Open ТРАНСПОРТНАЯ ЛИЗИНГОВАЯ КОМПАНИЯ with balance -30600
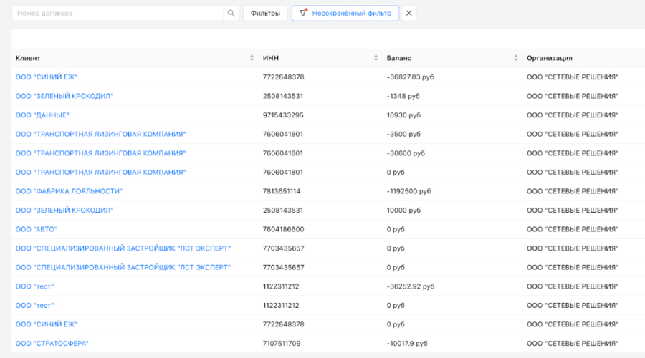Viewport: 645px width, 358px height. pyautogui.click(x=100, y=153)
